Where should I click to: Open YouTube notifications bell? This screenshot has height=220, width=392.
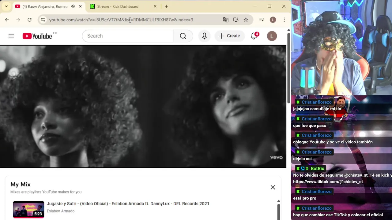tap(254, 36)
